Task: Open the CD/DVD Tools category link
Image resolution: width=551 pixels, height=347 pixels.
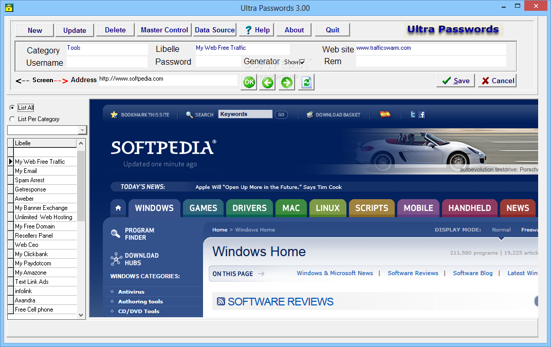Action: 139,311
